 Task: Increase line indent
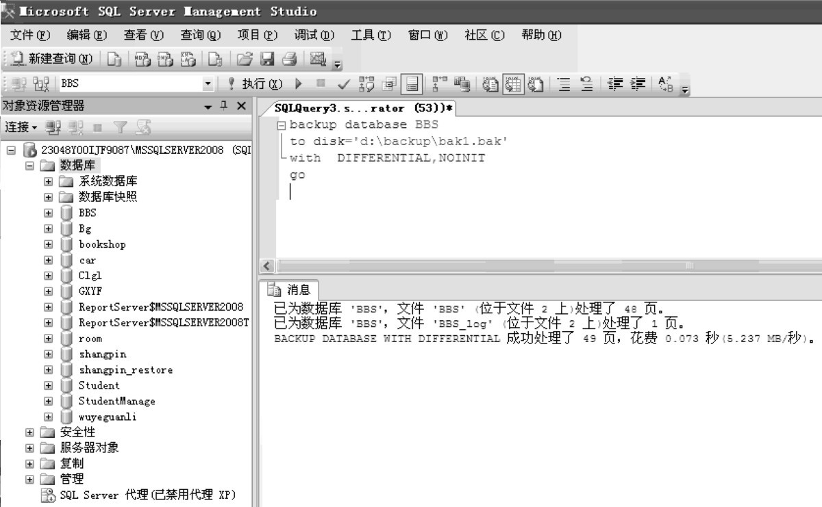coord(638,84)
